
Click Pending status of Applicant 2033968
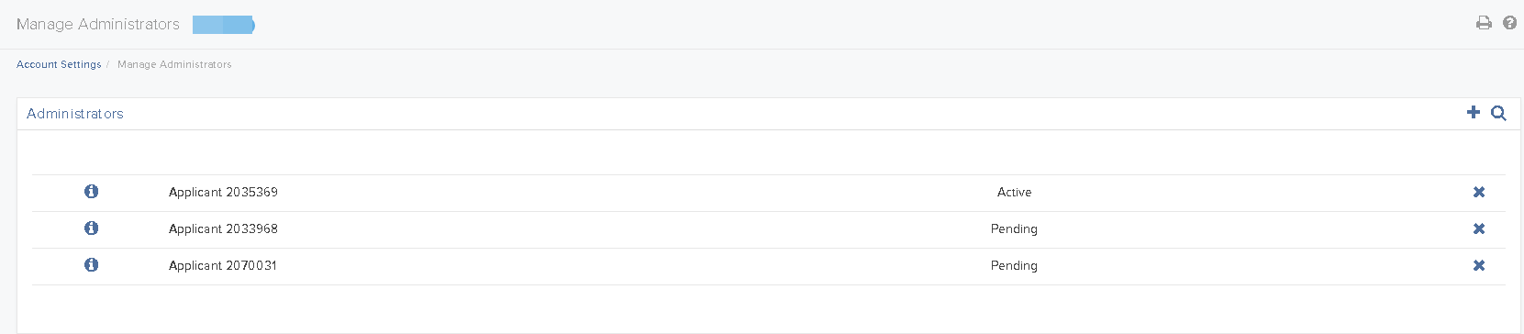tap(1014, 228)
